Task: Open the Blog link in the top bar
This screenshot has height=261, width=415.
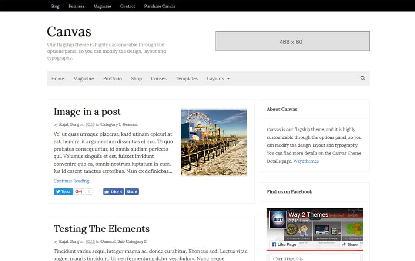Action: tap(55, 6)
